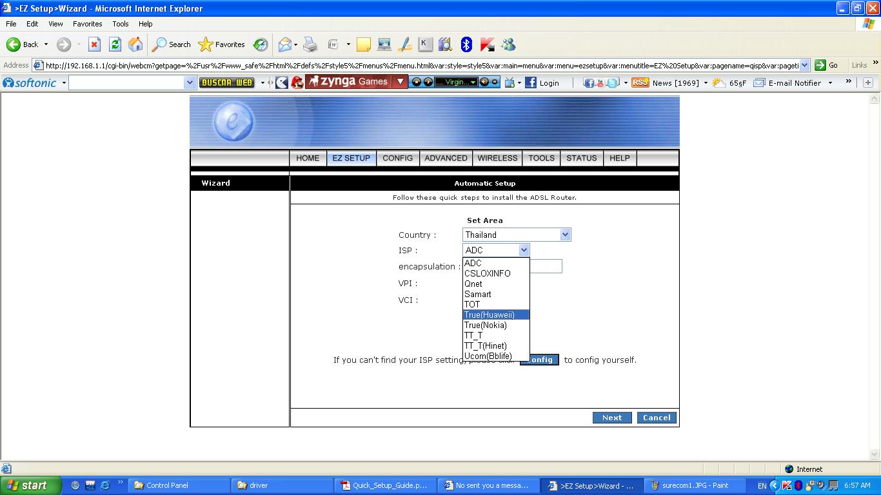Select True(Nokia) from ISP list

pos(486,325)
